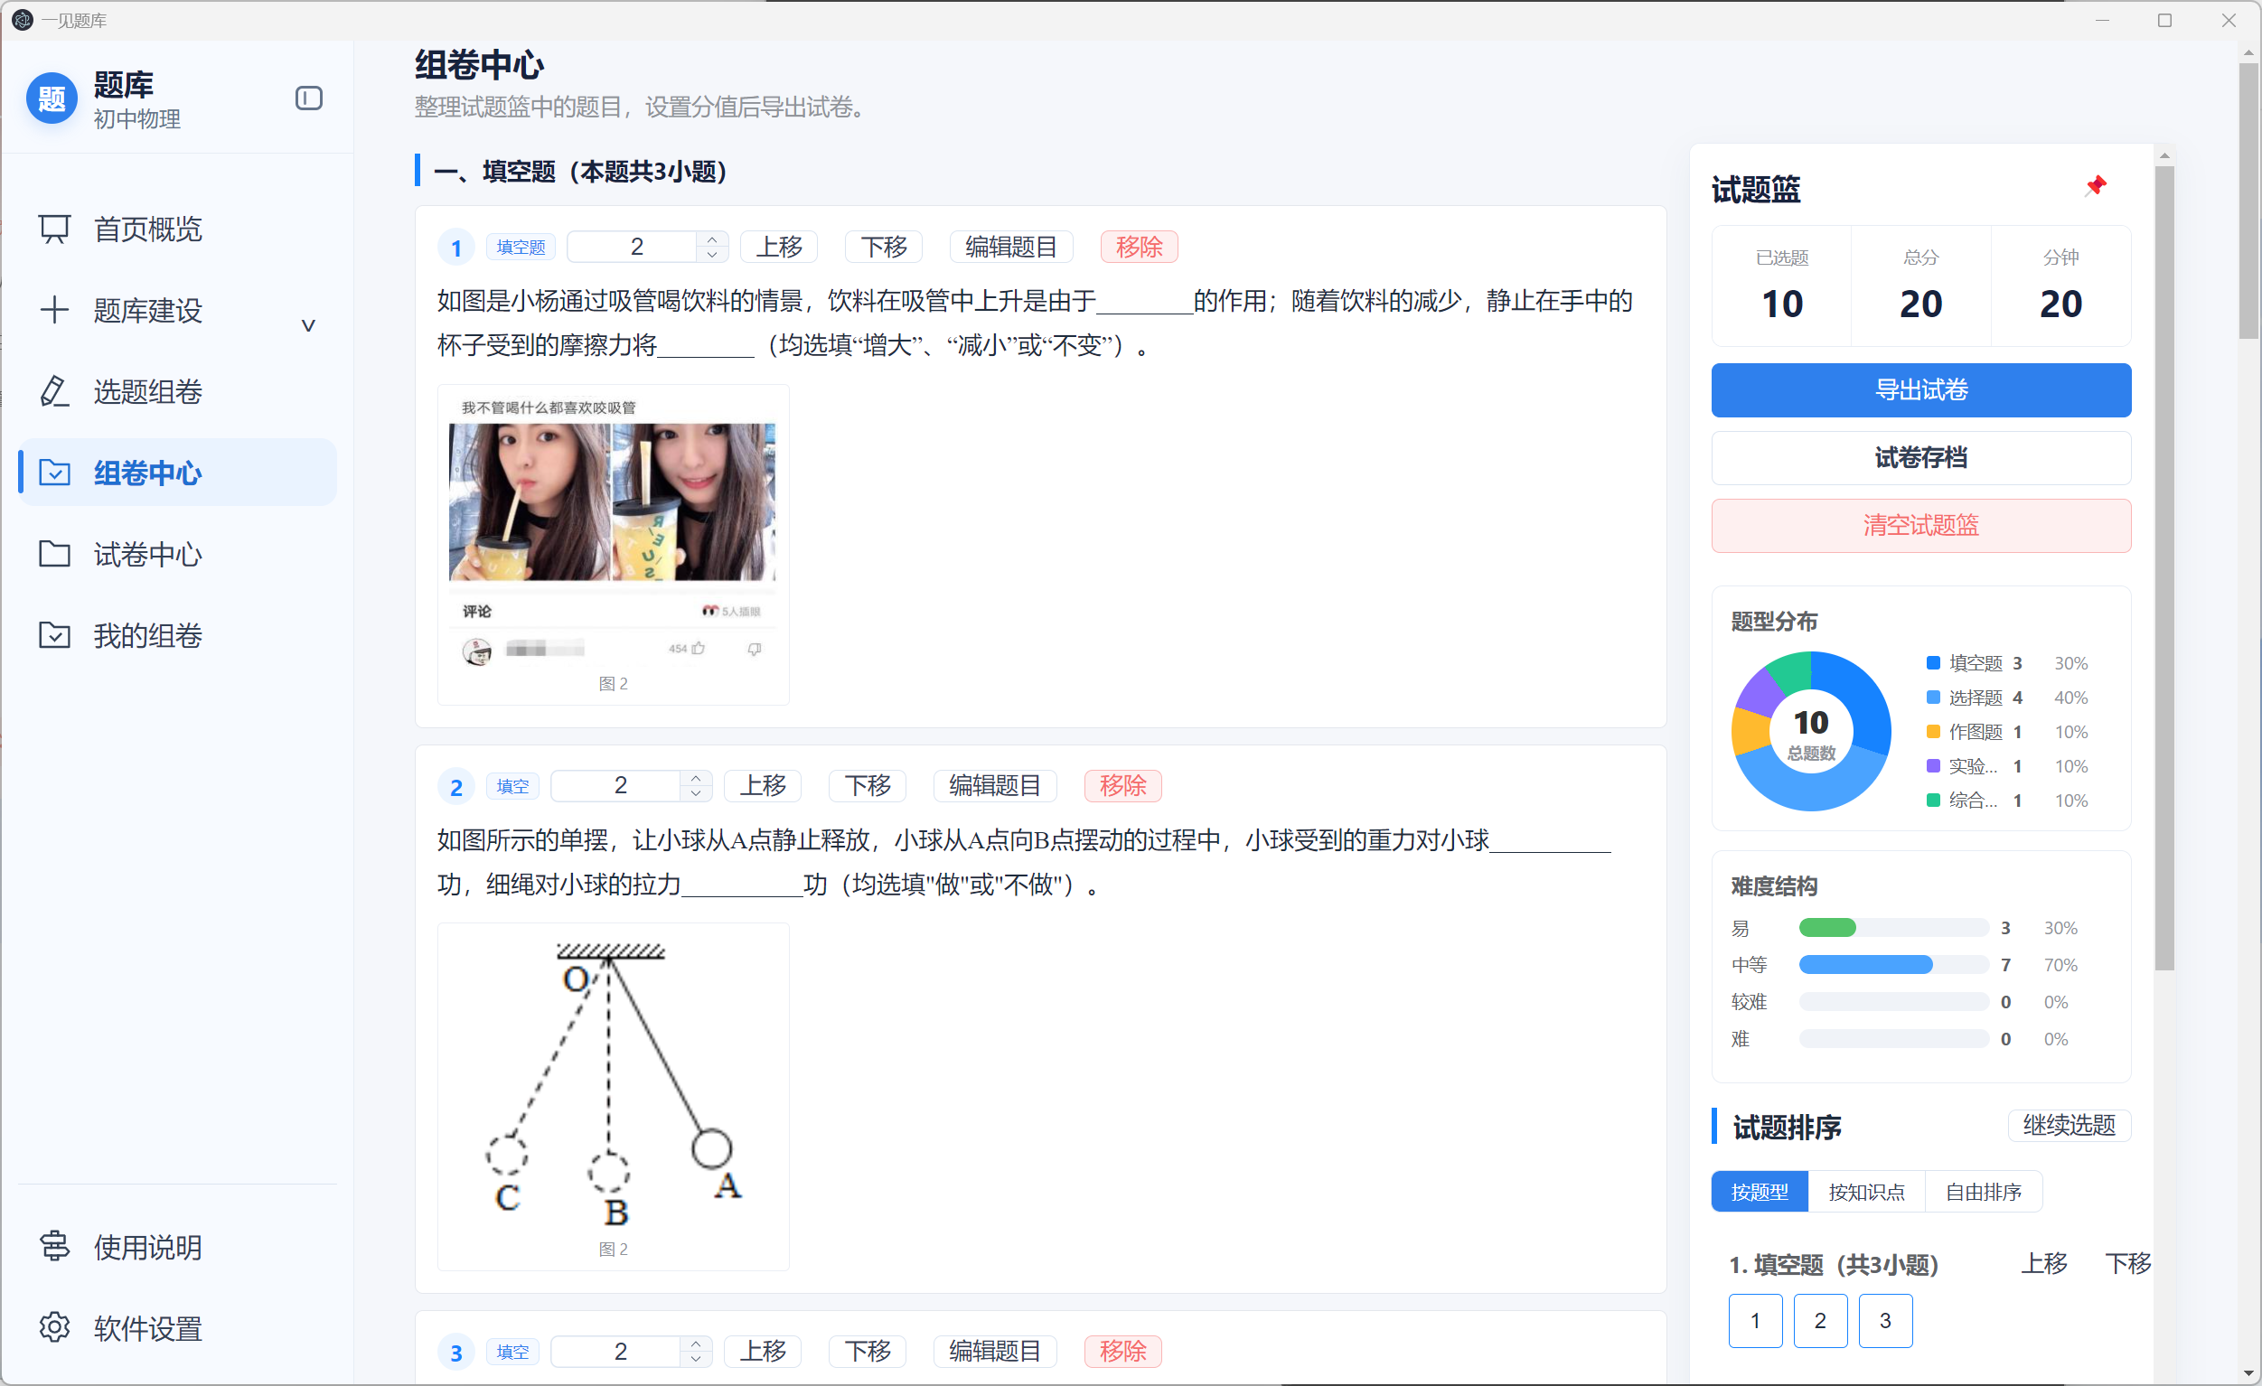
Task: Select the 按题型 sort tab
Action: [1759, 1192]
